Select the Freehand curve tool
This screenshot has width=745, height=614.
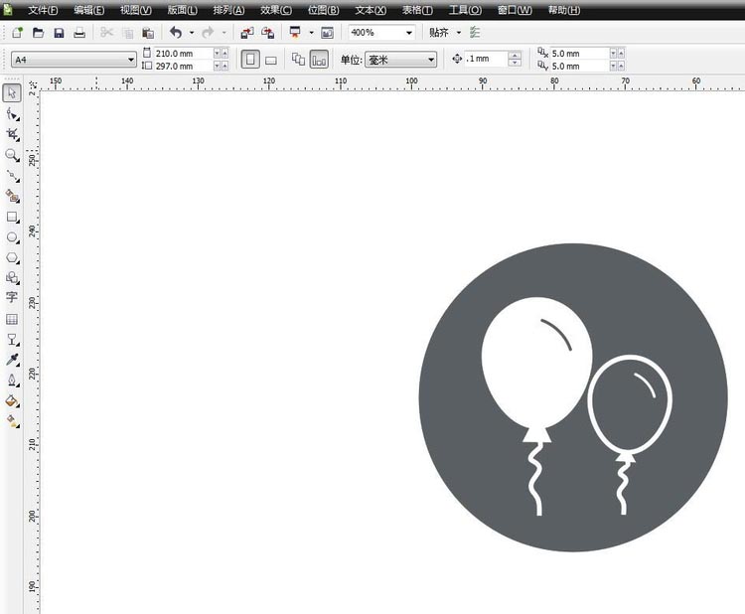point(12,176)
